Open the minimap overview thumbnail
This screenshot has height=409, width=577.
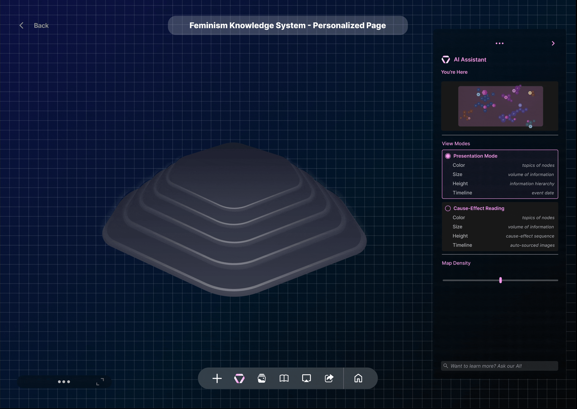[x=499, y=106]
